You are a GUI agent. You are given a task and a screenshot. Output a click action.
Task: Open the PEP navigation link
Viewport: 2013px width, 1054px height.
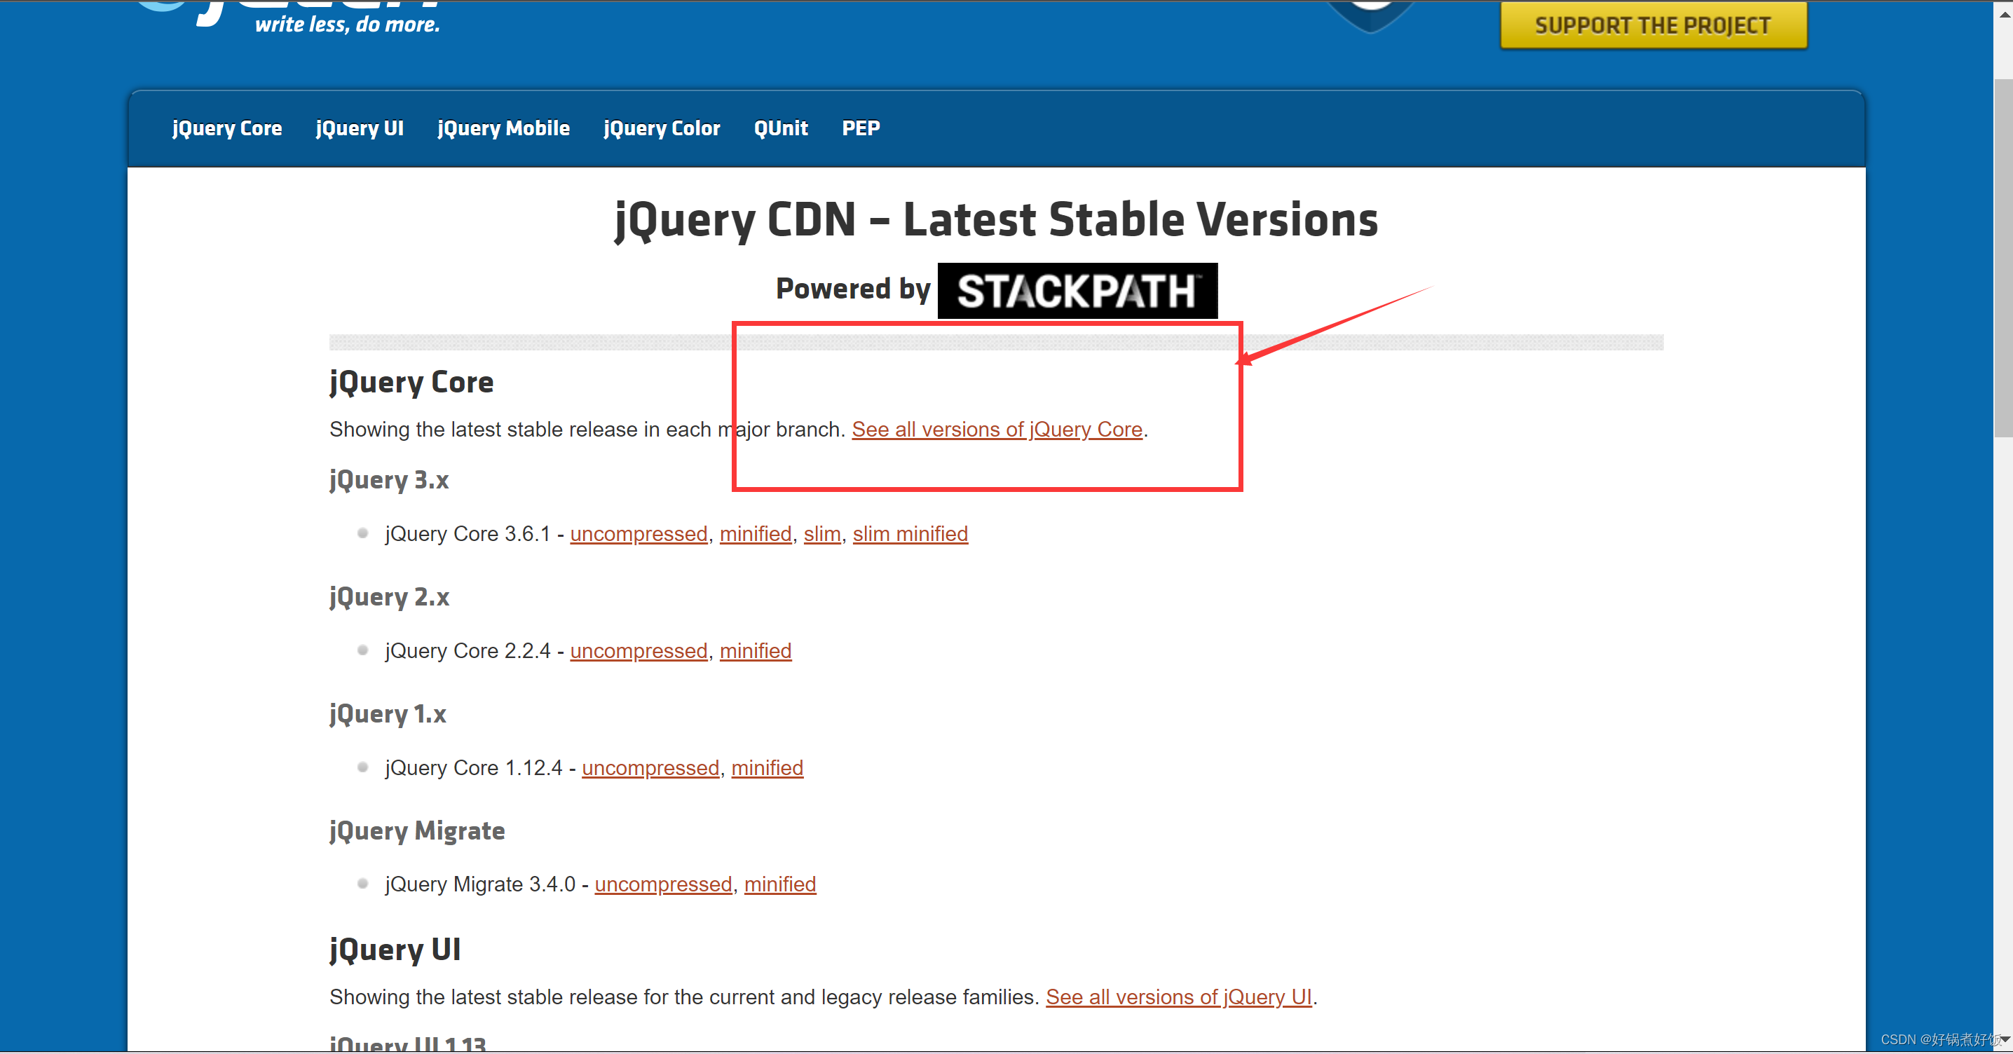coord(861,128)
